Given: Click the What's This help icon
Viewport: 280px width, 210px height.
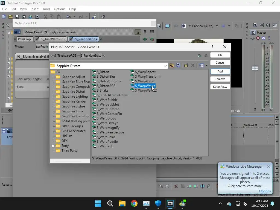Looking at the screenshot, I should coord(103,17).
